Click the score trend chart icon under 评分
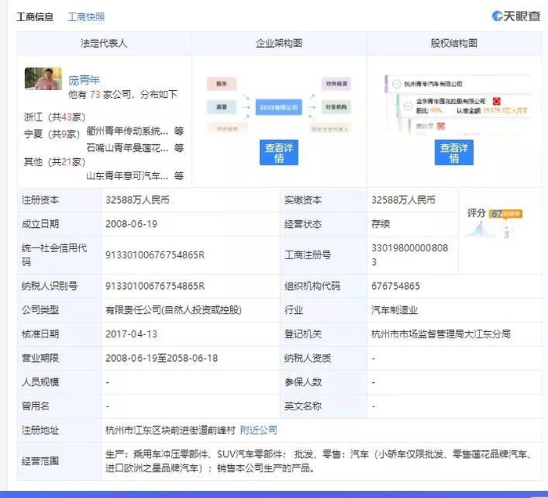Viewport: 548px width, 498px height. (x=480, y=229)
